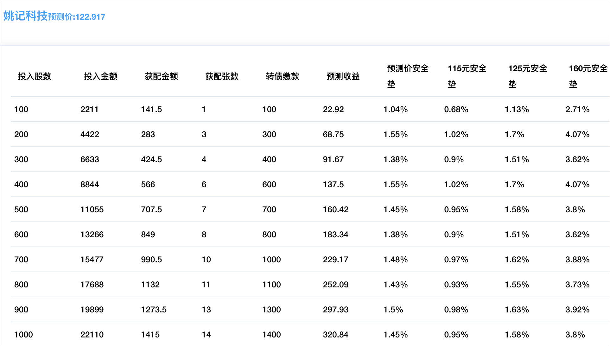Viewport: 610px width, 346px height.
Task: Click the 投入金额 column header
Action: pos(100,76)
